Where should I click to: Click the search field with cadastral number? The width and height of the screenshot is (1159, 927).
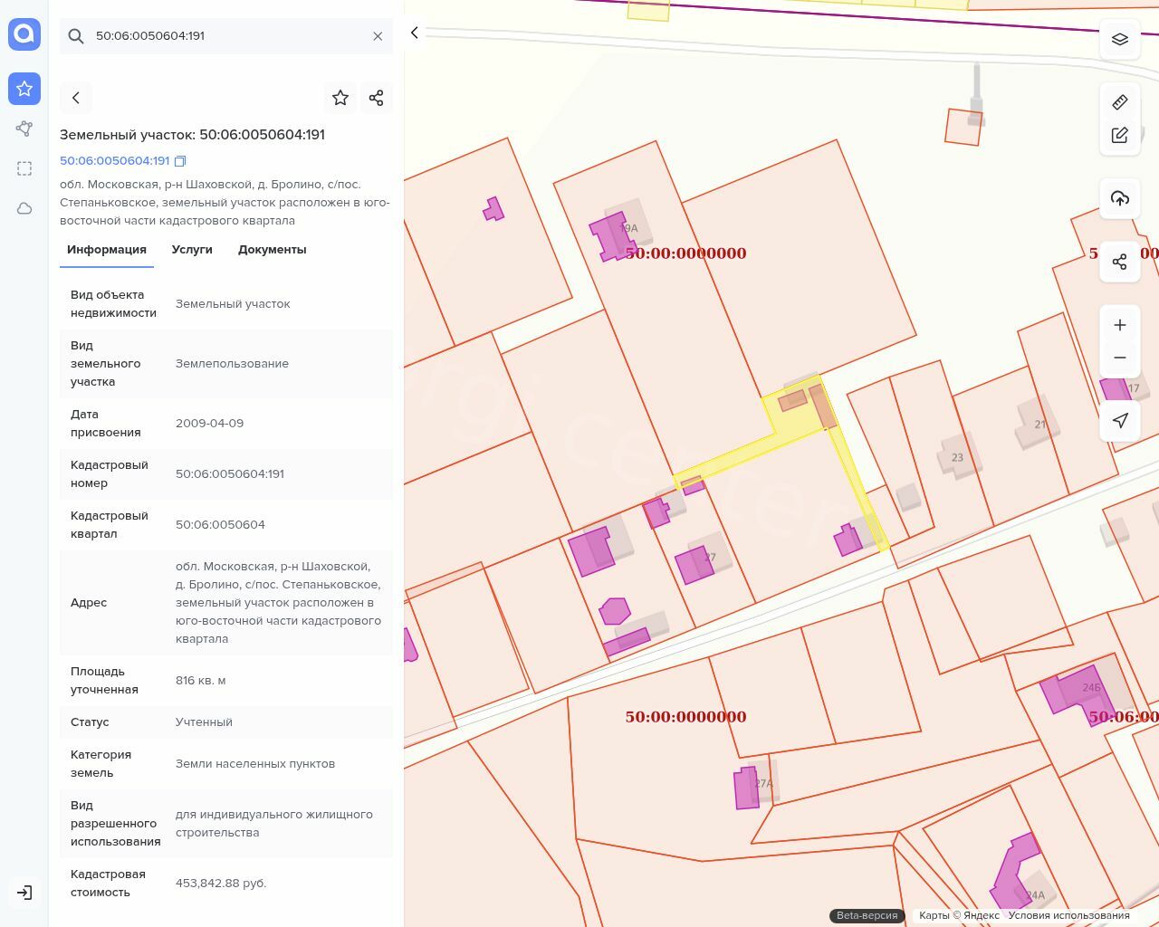pos(226,36)
